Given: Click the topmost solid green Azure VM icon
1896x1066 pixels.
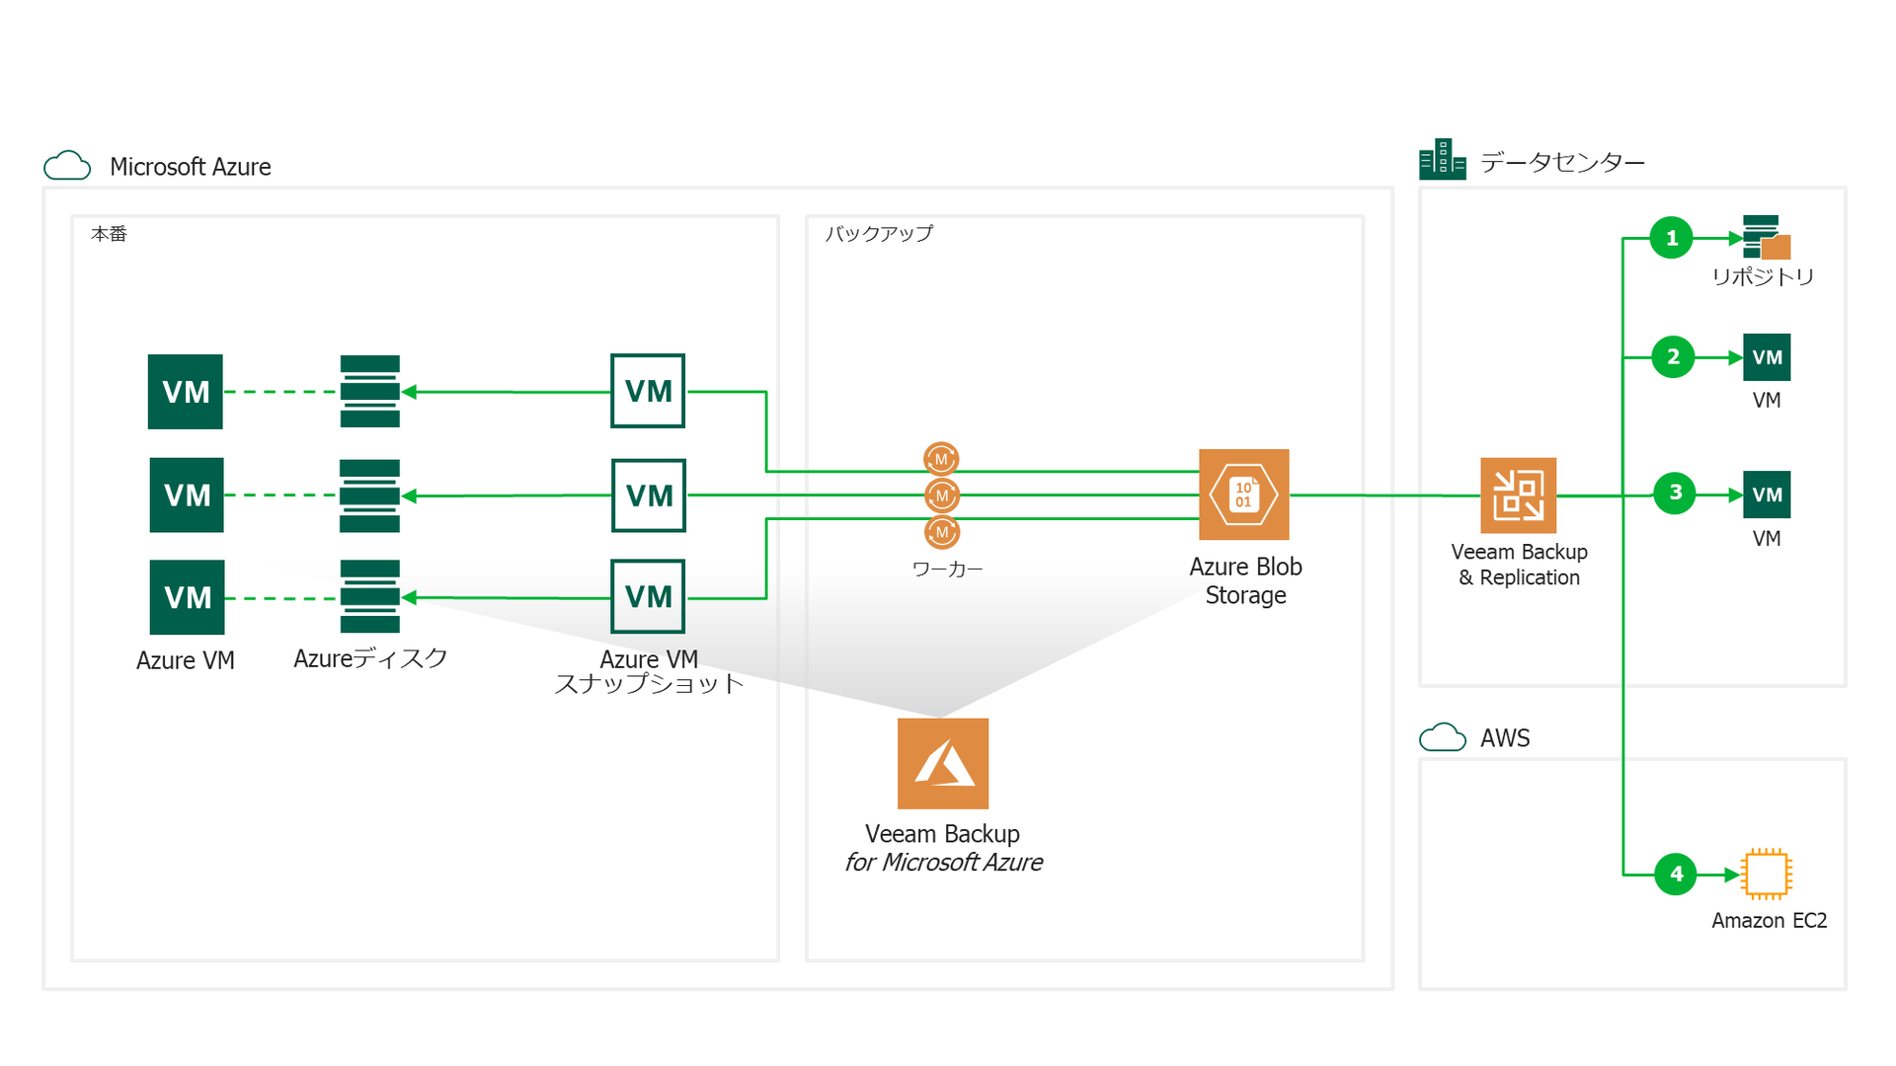Looking at the screenshot, I should [186, 392].
